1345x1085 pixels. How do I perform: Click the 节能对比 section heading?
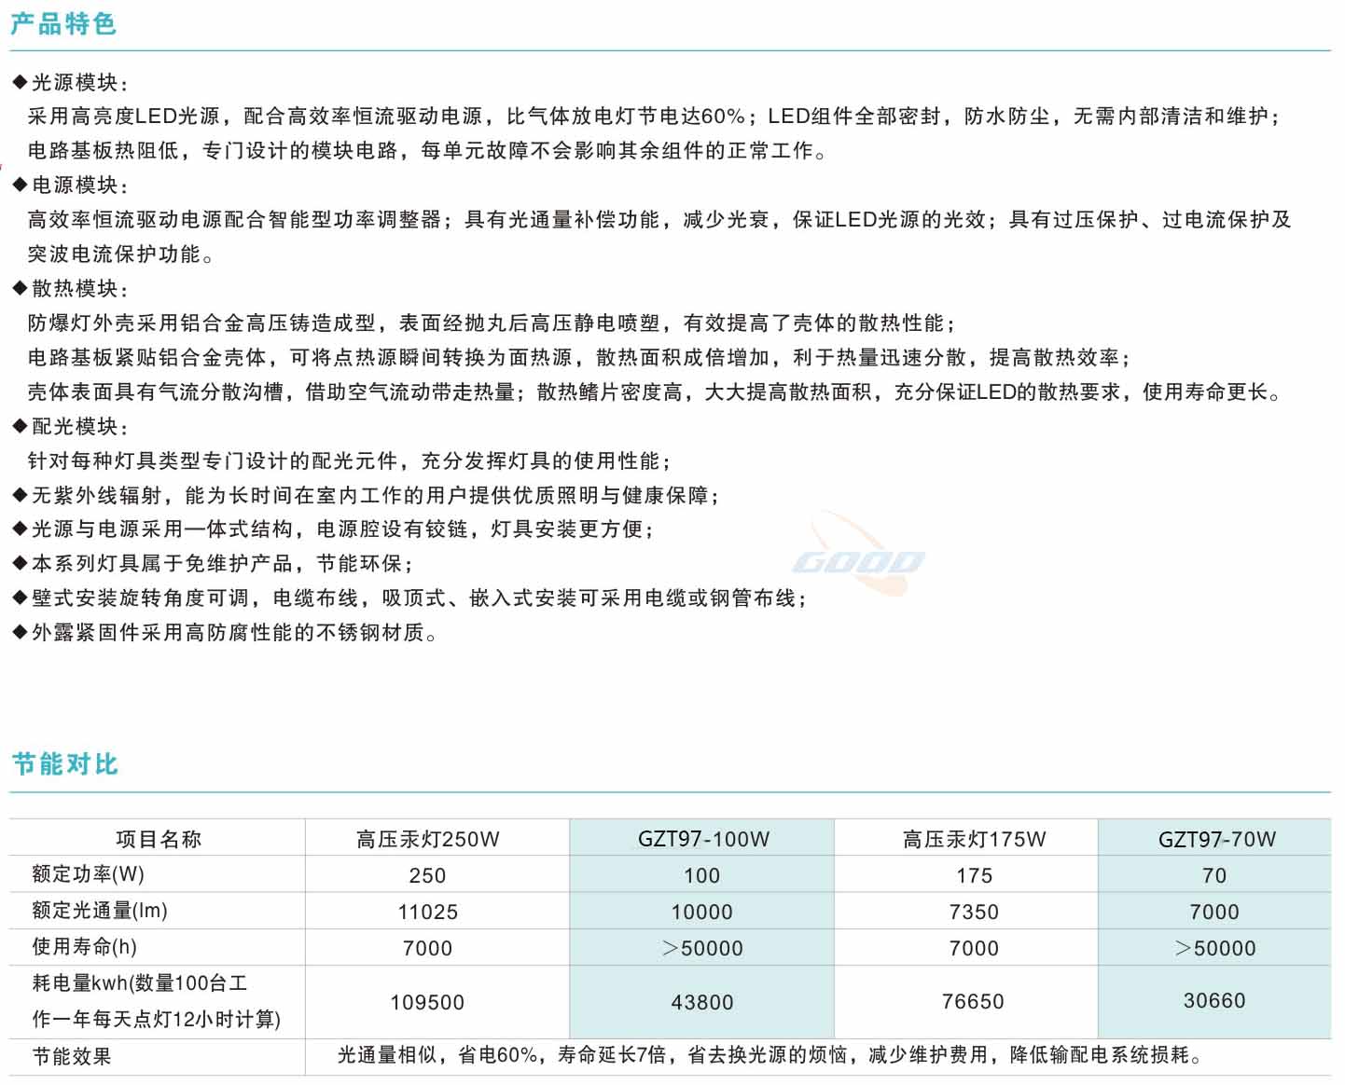(x=65, y=764)
